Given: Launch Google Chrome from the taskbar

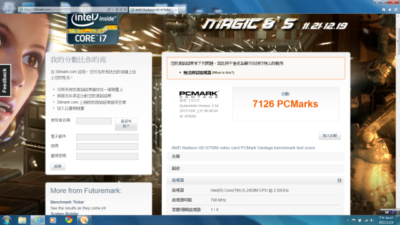Looking at the screenshot, I should pos(68,220).
